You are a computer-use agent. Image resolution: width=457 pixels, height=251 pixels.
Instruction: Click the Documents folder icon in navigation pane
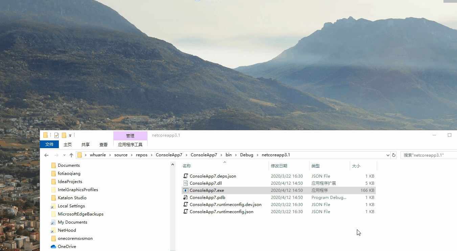pyautogui.click(x=53, y=165)
